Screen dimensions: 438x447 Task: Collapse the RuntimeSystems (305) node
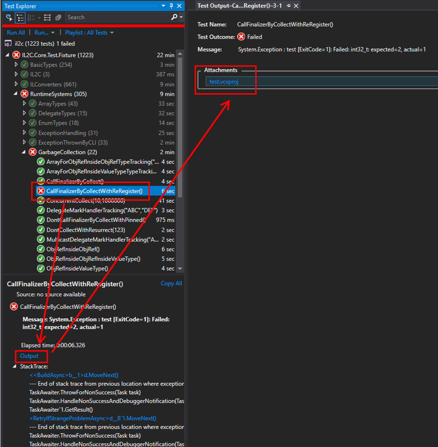(x=16, y=94)
